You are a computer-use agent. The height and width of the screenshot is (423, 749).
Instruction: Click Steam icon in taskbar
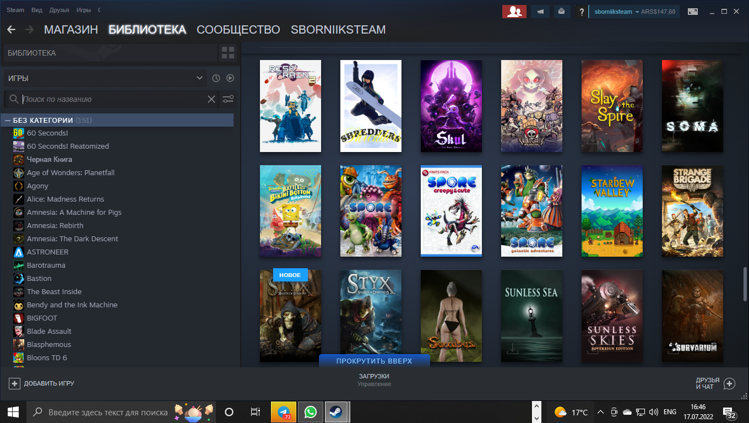tap(335, 412)
